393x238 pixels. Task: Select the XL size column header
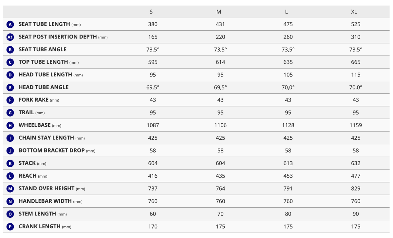click(x=354, y=12)
